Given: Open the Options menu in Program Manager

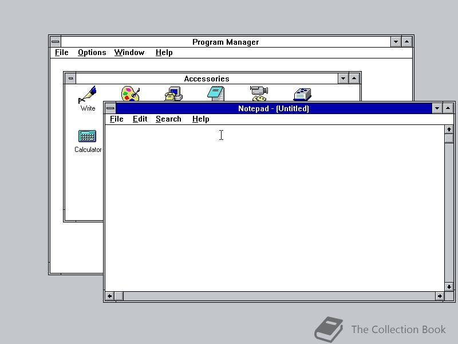Looking at the screenshot, I should click(92, 52).
